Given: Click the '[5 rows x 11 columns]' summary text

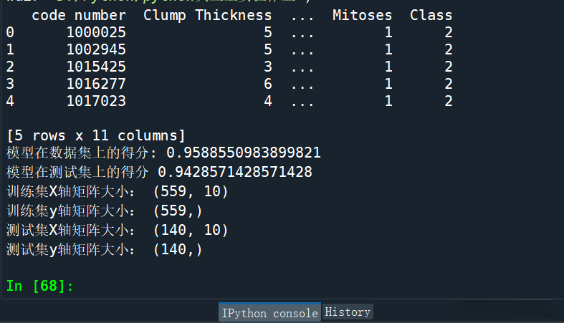Looking at the screenshot, I should (95, 135).
